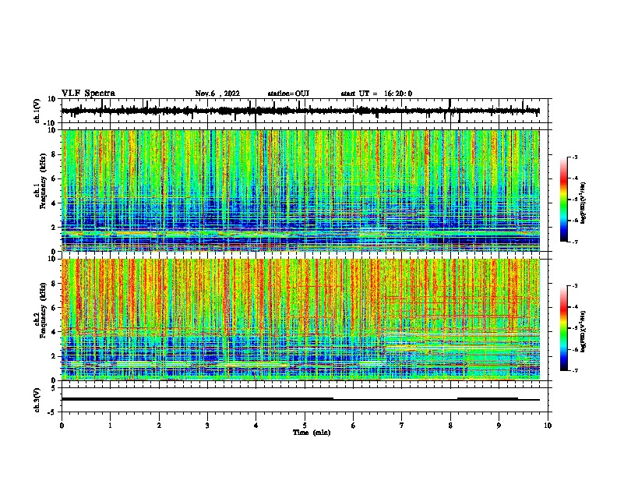The height and width of the screenshot is (477, 617).
Task: Click the time-axis tick label "1"
Action: tap(110, 426)
